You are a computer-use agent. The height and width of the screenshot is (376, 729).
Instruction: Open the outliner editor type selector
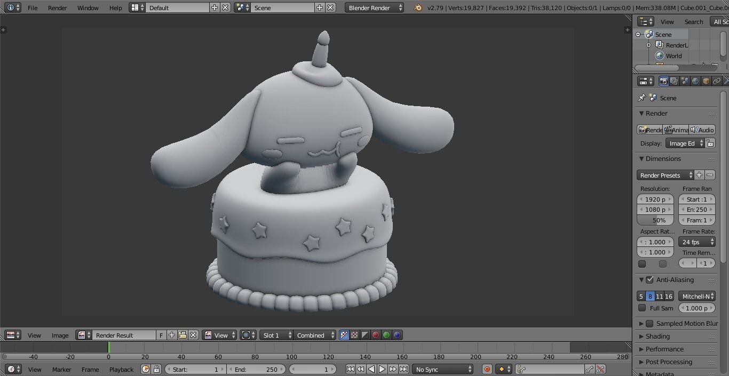(646, 21)
